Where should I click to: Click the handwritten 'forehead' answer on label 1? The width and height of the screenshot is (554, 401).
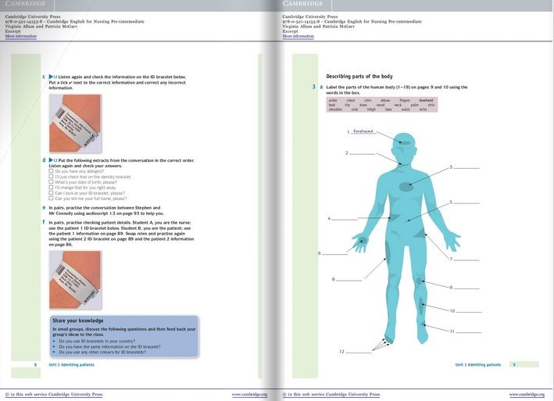pyautogui.click(x=363, y=131)
